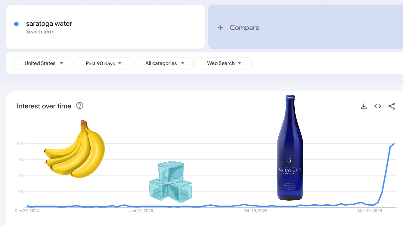Click the ice cubes image
The width and height of the screenshot is (403, 226).
click(x=170, y=181)
